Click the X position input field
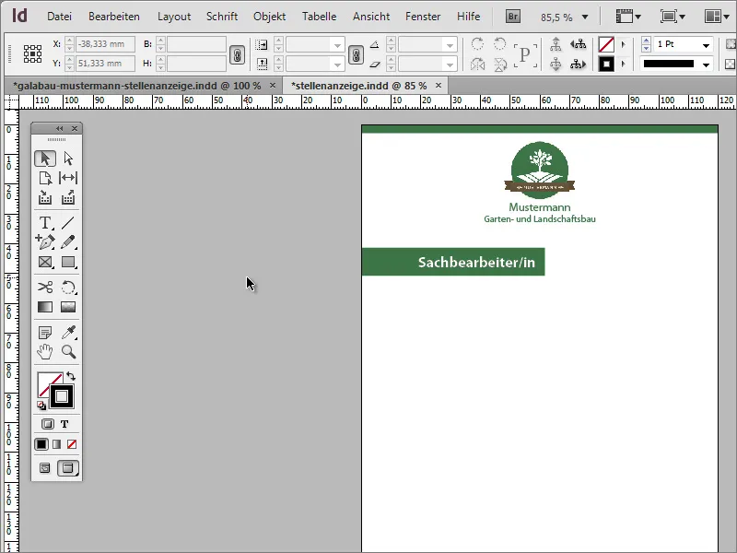 (x=105, y=44)
